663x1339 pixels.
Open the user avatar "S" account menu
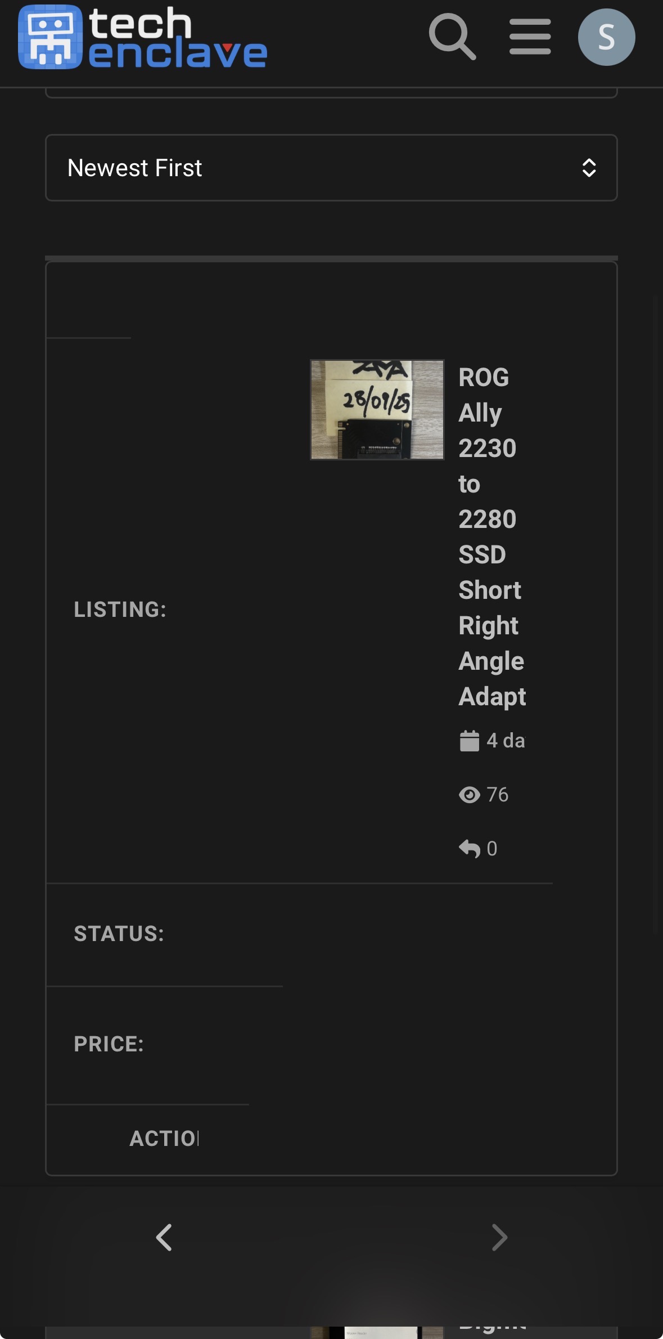[x=606, y=37]
